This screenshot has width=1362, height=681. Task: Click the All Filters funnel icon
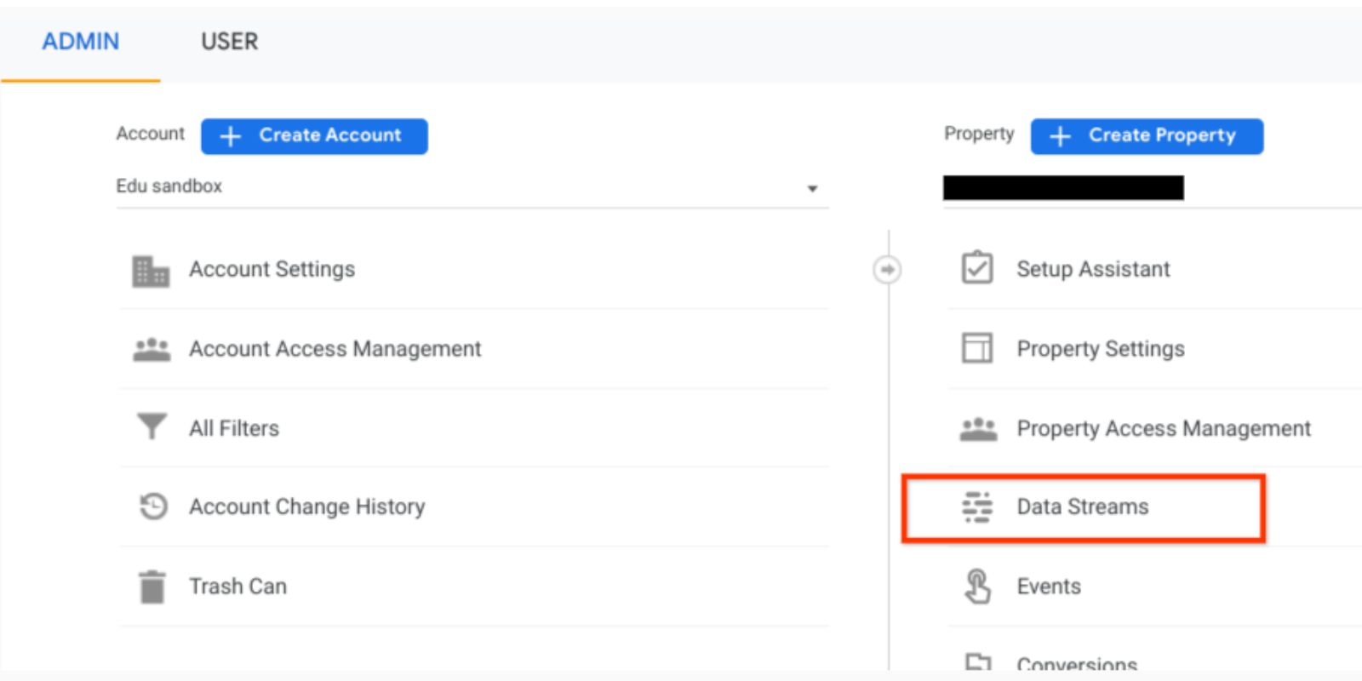(x=152, y=426)
